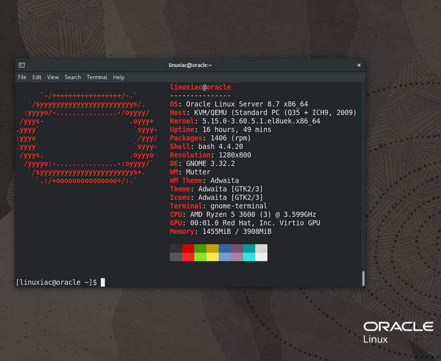The height and width of the screenshot is (361, 441).
Task: Click the dark red color block
Action: pos(188,249)
